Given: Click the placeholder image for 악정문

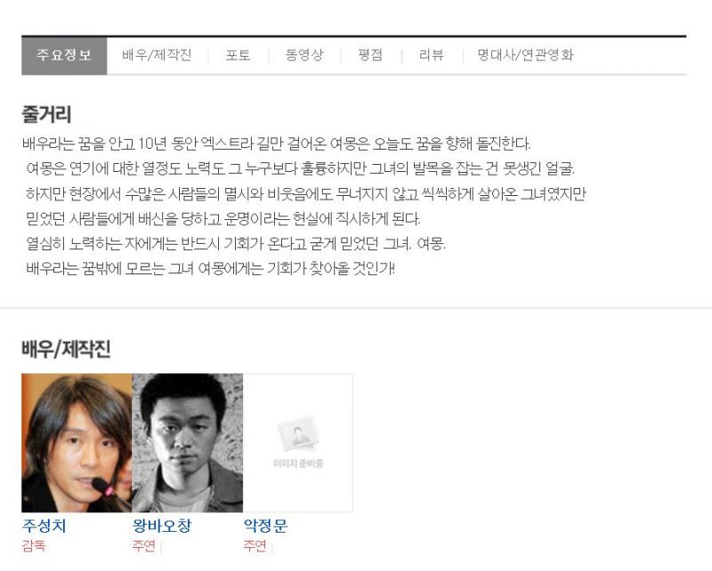Looking at the screenshot, I should [298, 443].
